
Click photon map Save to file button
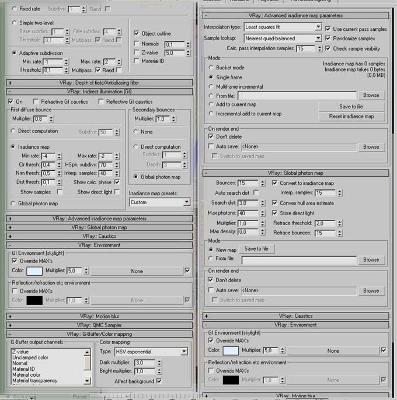click(256, 249)
